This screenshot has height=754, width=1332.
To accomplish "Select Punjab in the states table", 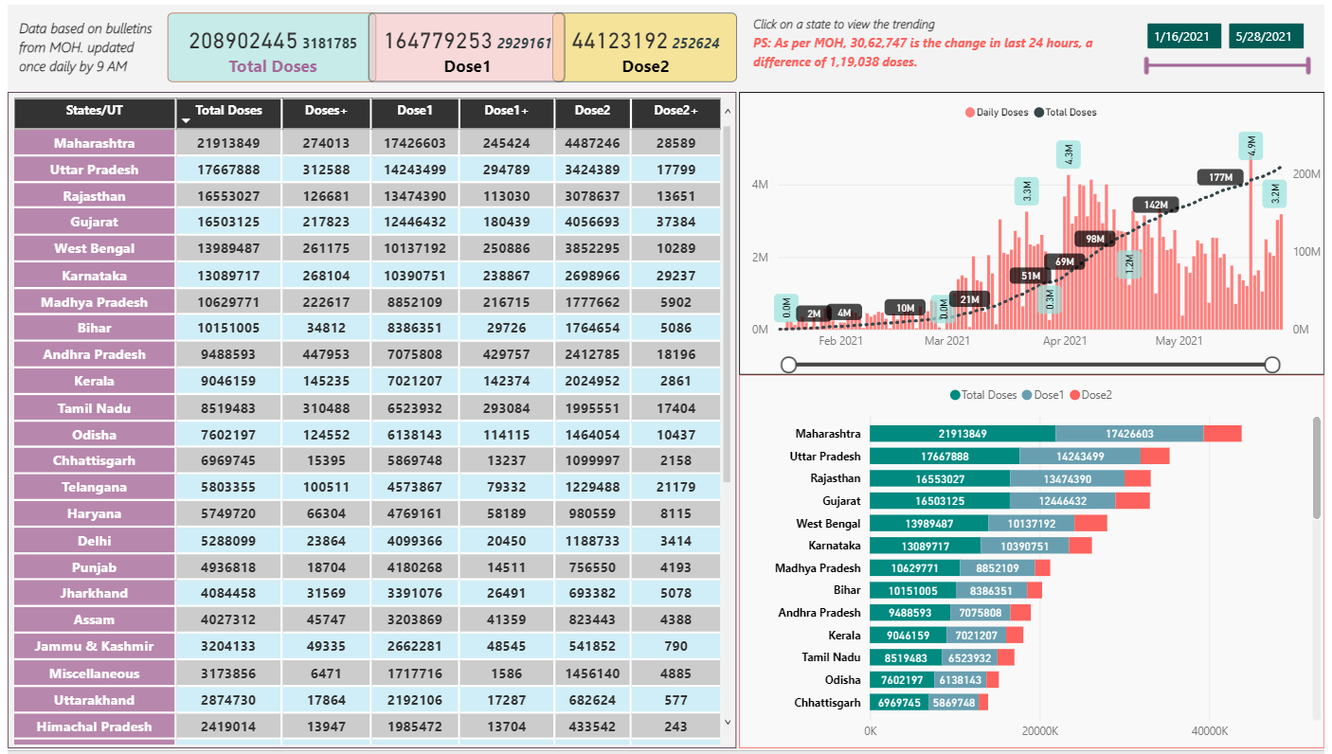I will point(95,567).
